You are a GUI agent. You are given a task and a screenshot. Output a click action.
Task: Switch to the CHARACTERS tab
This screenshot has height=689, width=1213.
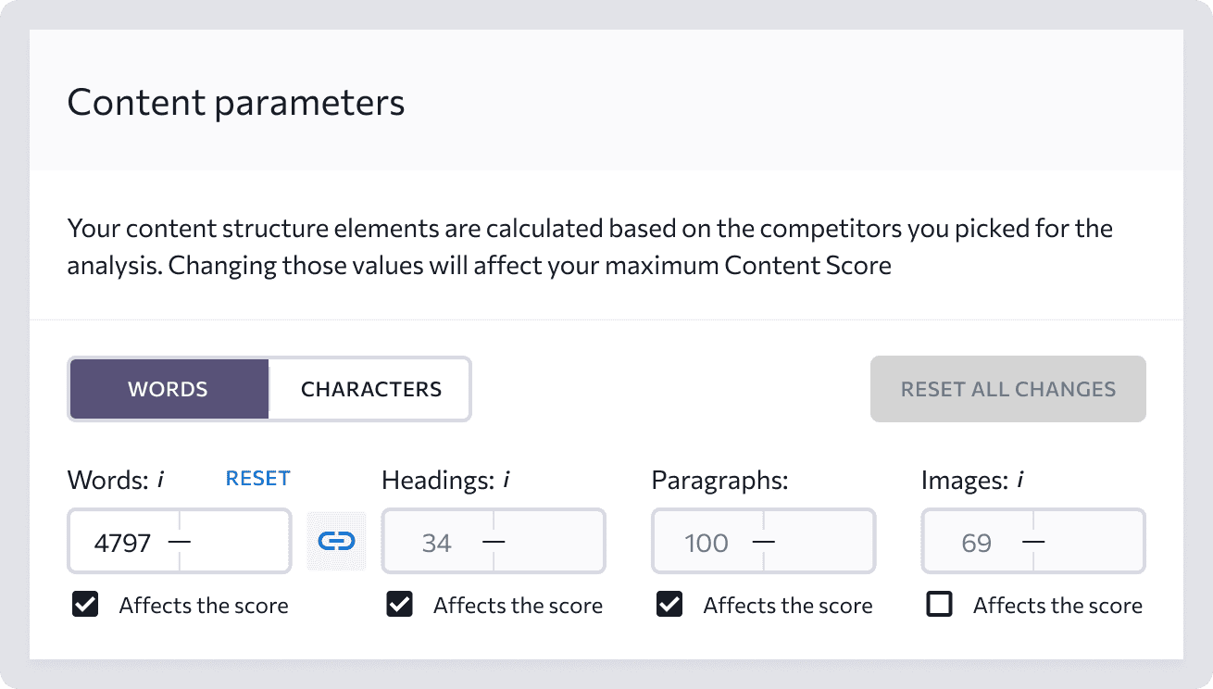pos(370,389)
